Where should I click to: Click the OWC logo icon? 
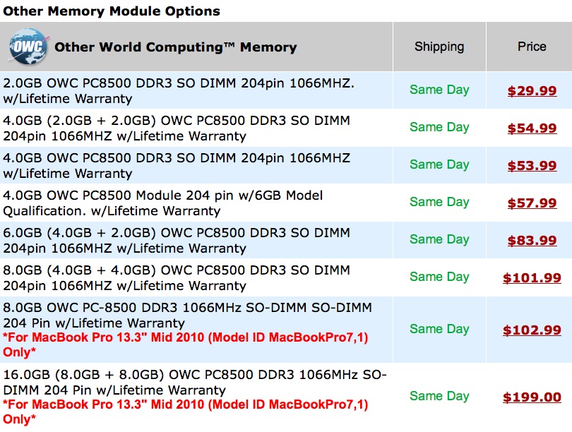tap(28, 47)
